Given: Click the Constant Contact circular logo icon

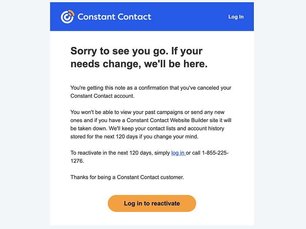Looking at the screenshot, I should [x=67, y=17].
